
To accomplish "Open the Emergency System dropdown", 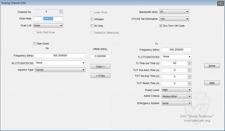I will point(176,103).
